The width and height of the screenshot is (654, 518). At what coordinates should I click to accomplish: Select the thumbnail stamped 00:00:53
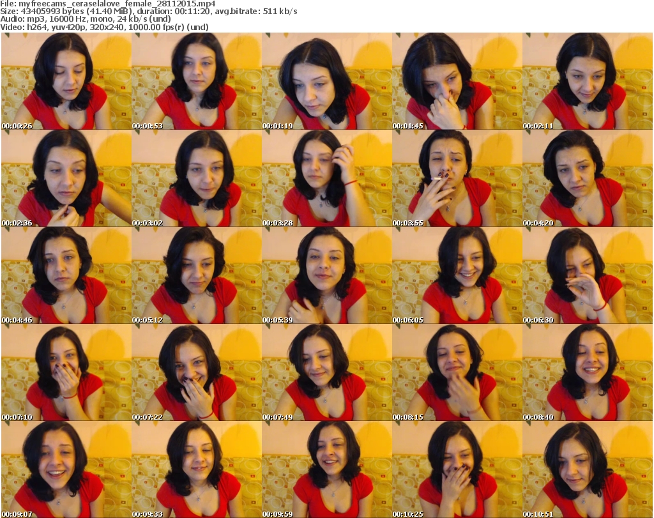(x=197, y=81)
